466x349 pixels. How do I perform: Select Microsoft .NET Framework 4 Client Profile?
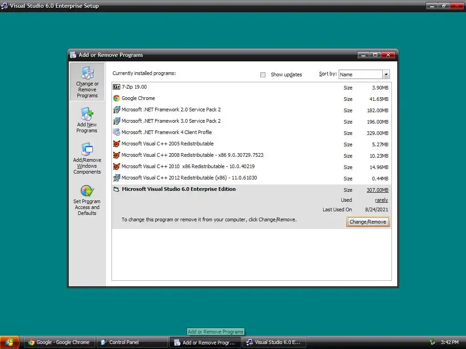251,133
